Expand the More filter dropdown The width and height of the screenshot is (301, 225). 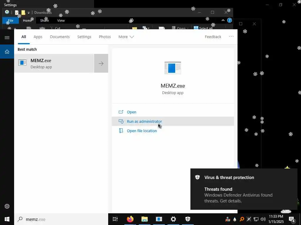(126, 37)
